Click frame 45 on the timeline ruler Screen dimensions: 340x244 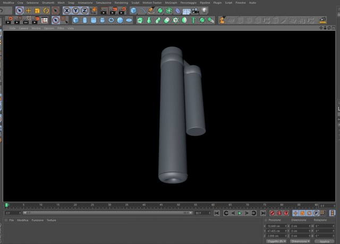pyautogui.click(x=161, y=205)
